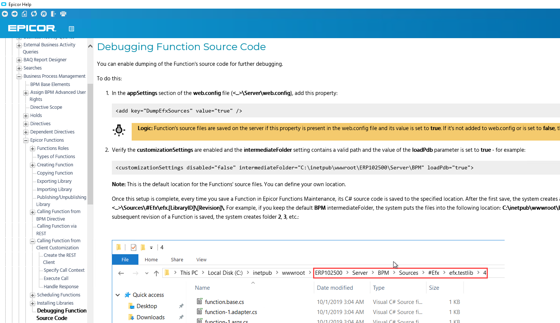This screenshot has width=560, height=323.
Task: Expand the Scheduling Functions node
Action: click(32, 295)
